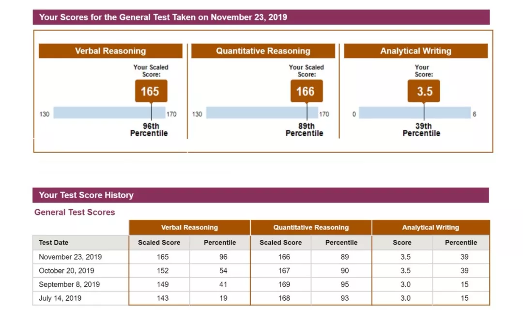Click the Quantitative Reasoning header in the history table
The width and height of the screenshot is (523, 311).
(311, 227)
